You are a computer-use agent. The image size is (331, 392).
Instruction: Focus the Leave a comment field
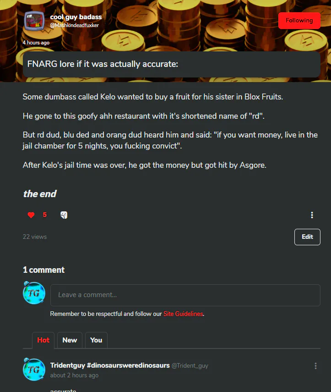185,295
